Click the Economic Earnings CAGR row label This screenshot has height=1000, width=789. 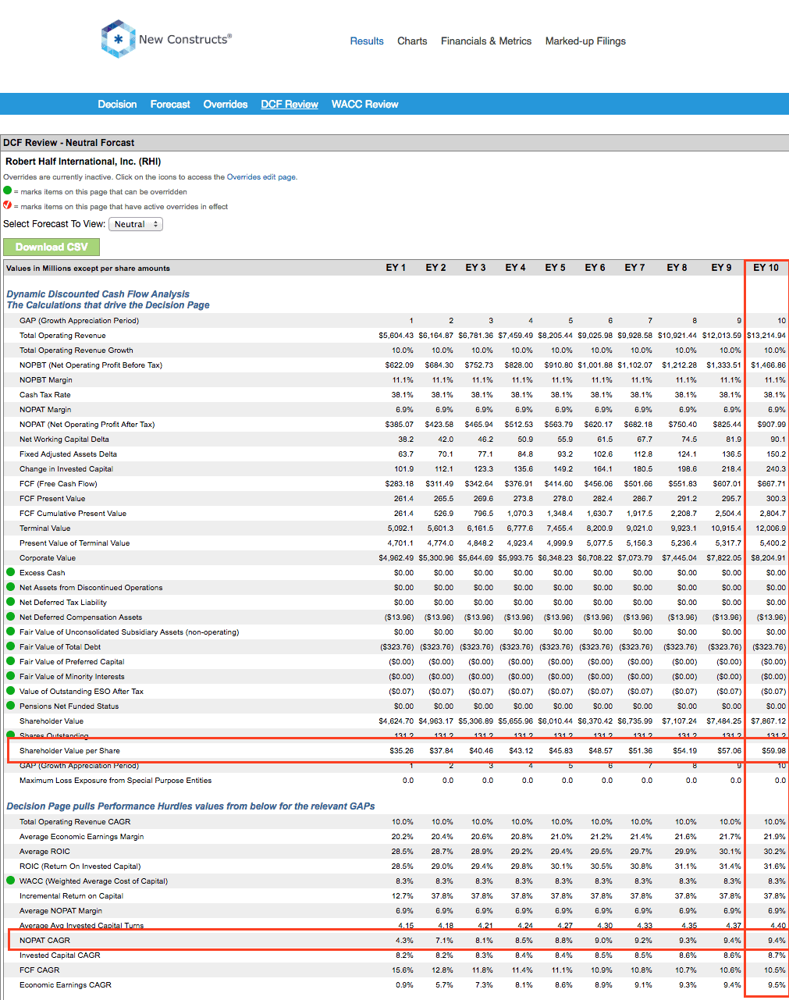[66, 984]
